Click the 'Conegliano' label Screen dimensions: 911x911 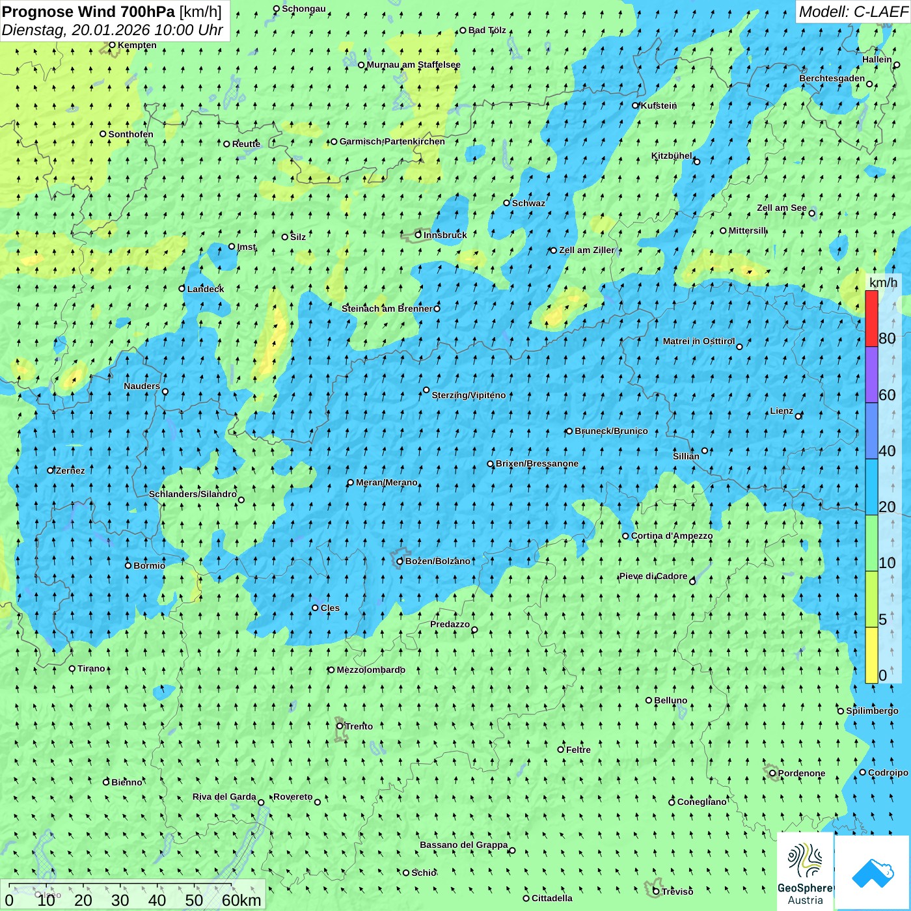pyautogui.click(x=702, y=802)
